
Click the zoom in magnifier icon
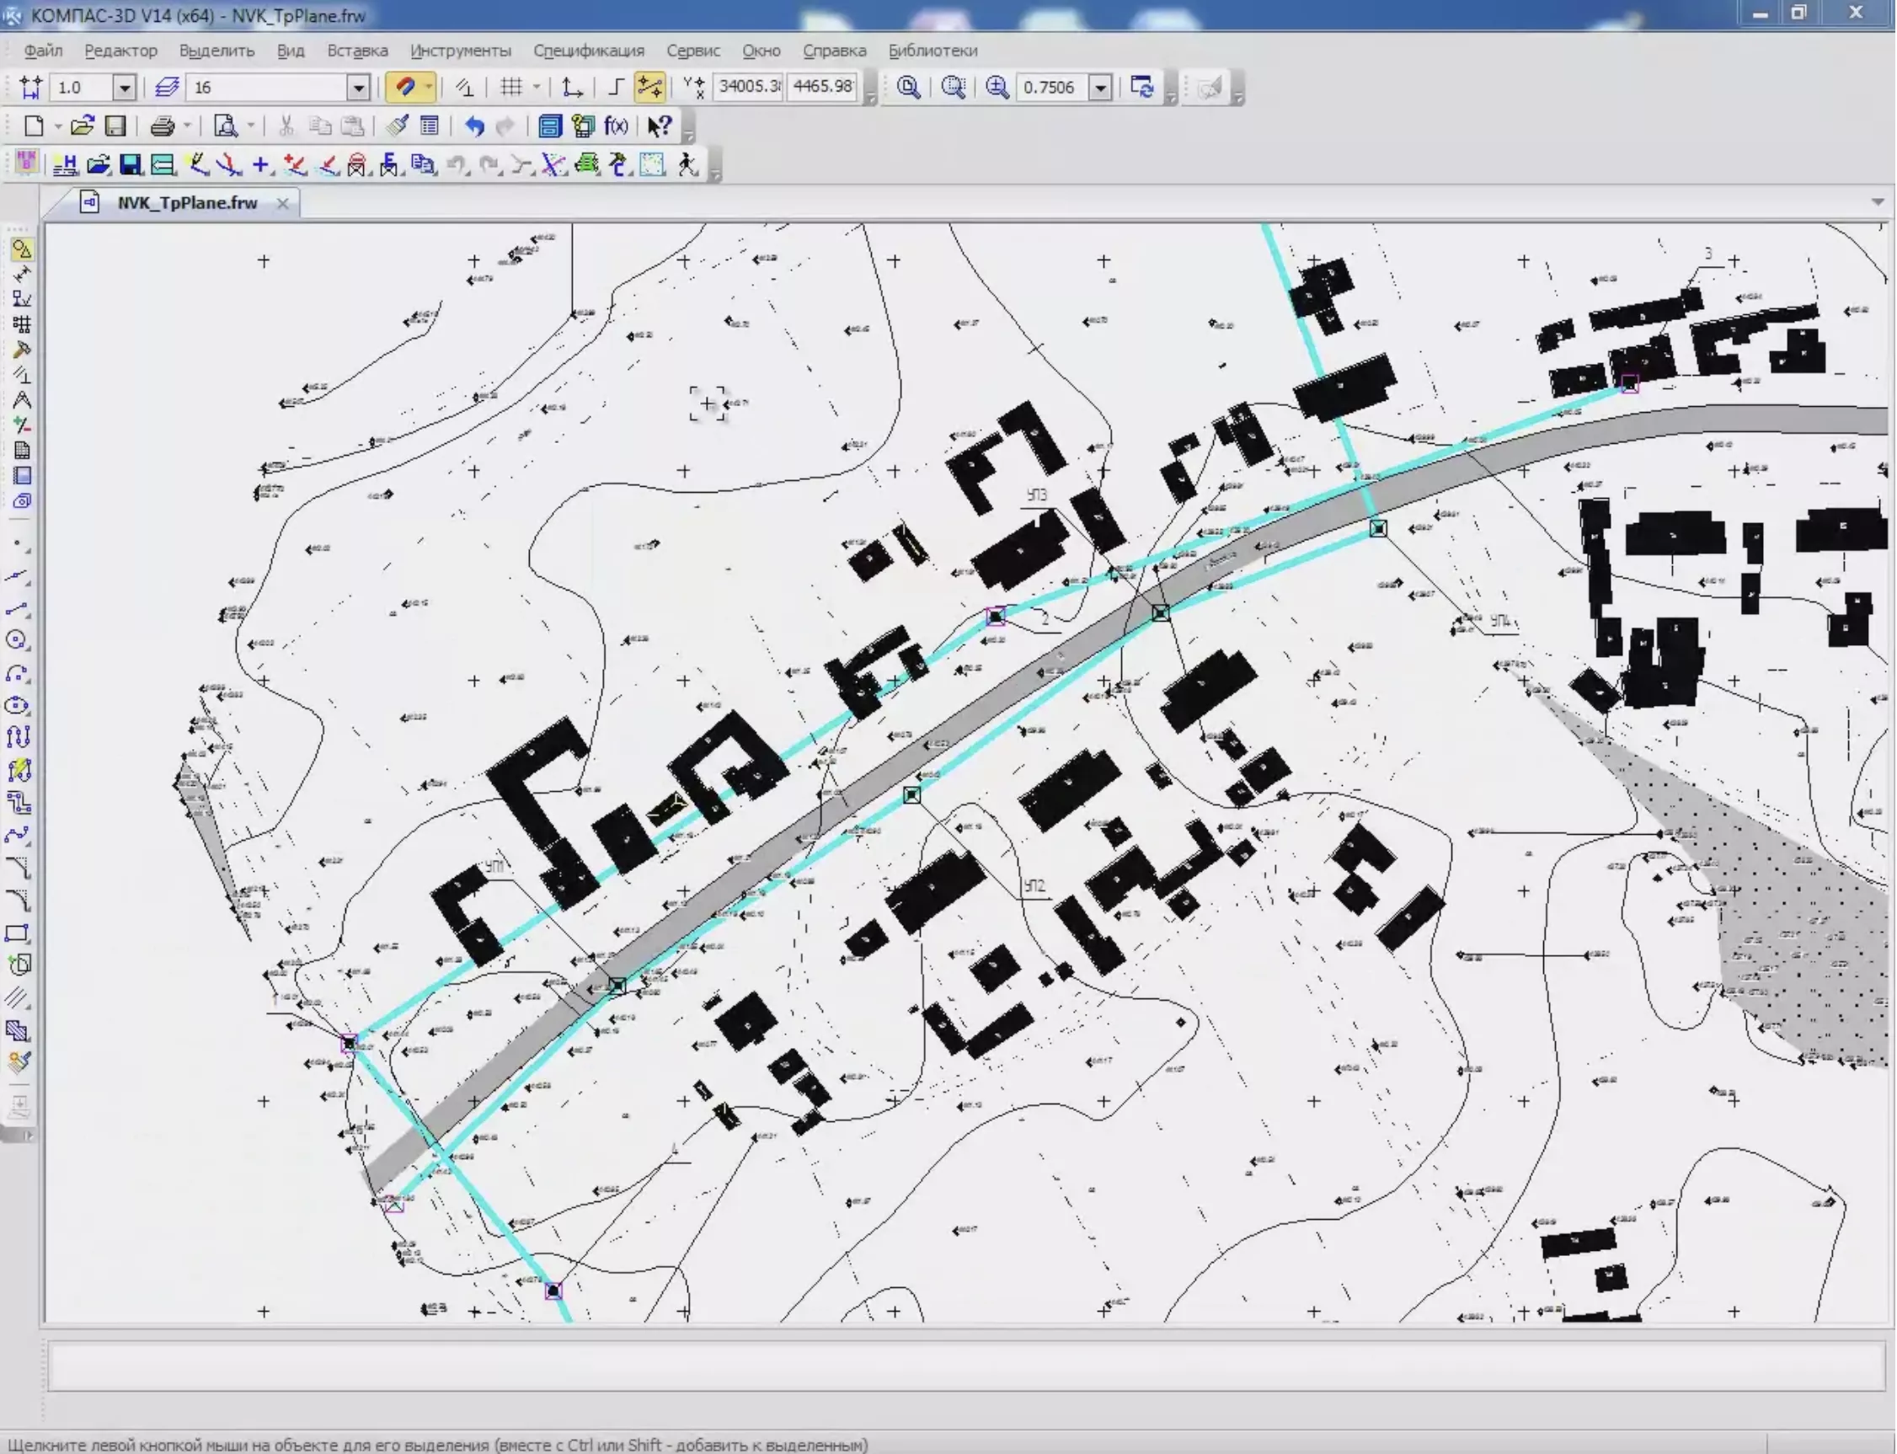[x=997, y=88]
